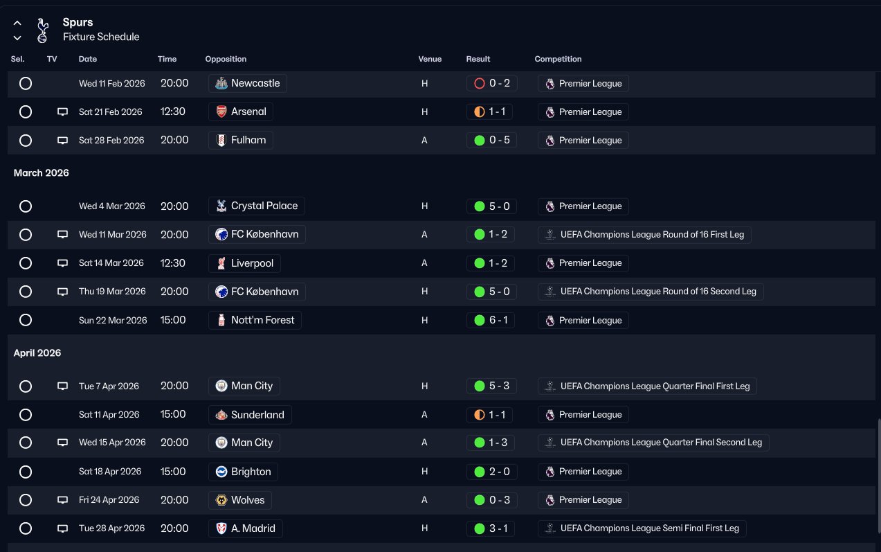Open UEFA Champions League Quarter Final First Leg

click(x=647, y=386)
